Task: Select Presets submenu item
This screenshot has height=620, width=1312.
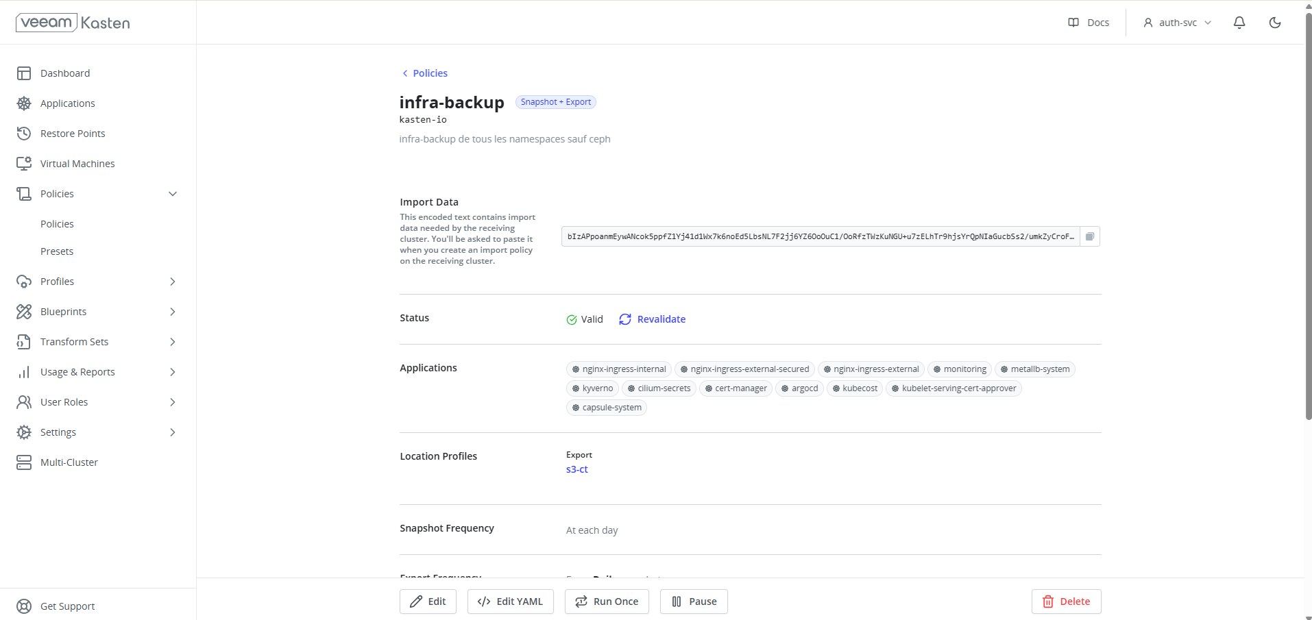Action: coord(57,251)
